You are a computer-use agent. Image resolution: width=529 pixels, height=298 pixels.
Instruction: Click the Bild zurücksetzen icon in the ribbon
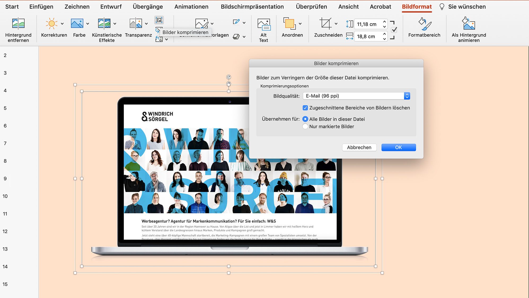coord(159,39)
